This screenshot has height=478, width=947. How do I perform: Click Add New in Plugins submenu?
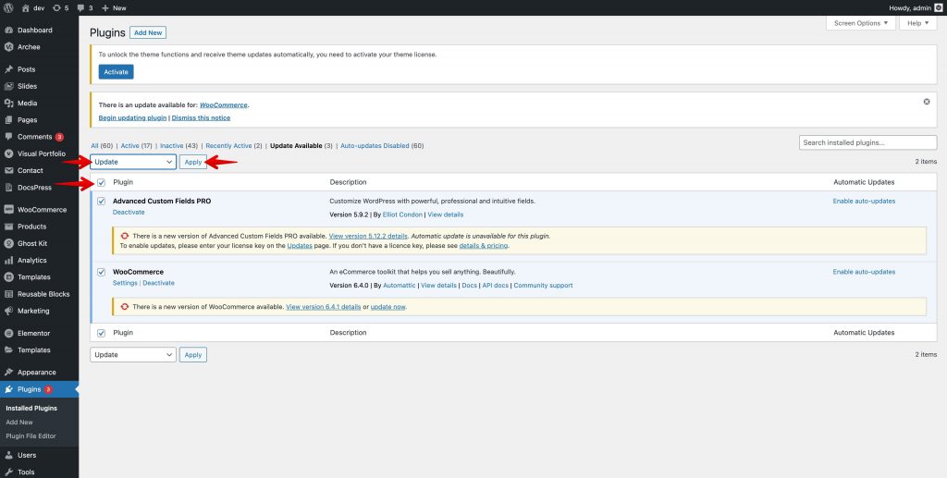click(x=19, y=422)
